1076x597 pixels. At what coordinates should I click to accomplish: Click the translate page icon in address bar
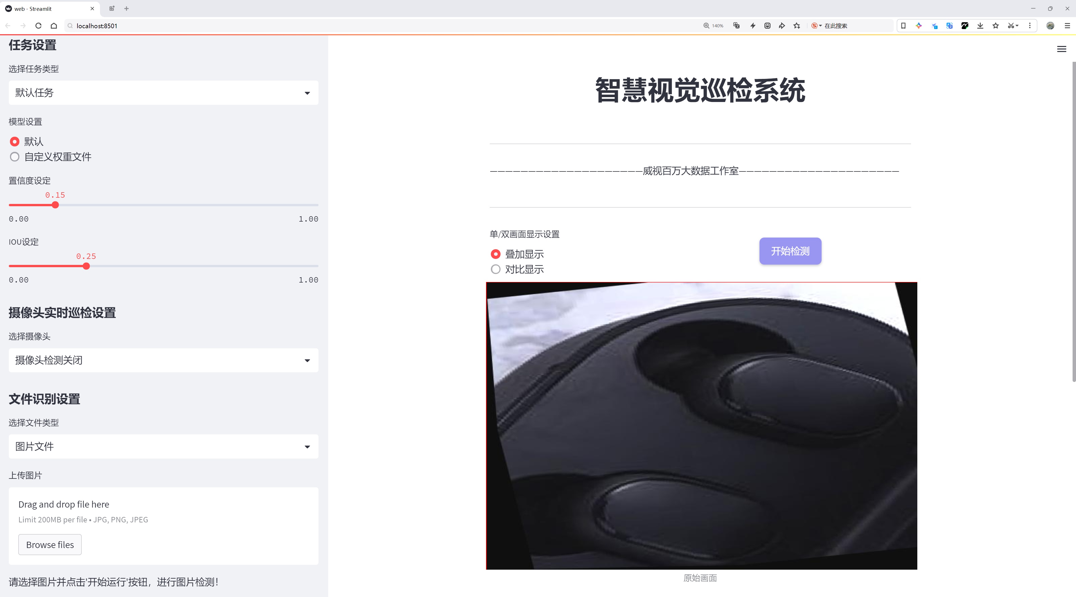click(x=736, y=26)
